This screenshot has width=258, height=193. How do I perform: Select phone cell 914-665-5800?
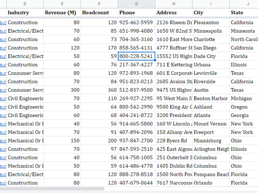tap(136, 124)
